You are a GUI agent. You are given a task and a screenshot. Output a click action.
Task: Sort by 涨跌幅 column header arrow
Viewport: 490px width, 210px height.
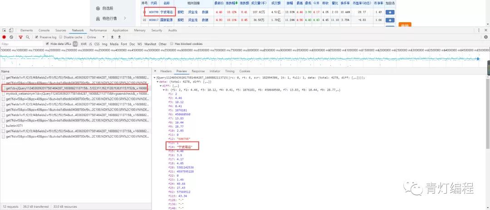coord(236,3)
